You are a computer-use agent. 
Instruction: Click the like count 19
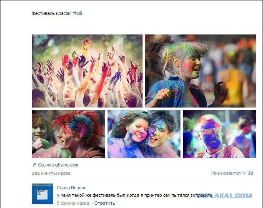pyautogui.click(x=250, y=173)
